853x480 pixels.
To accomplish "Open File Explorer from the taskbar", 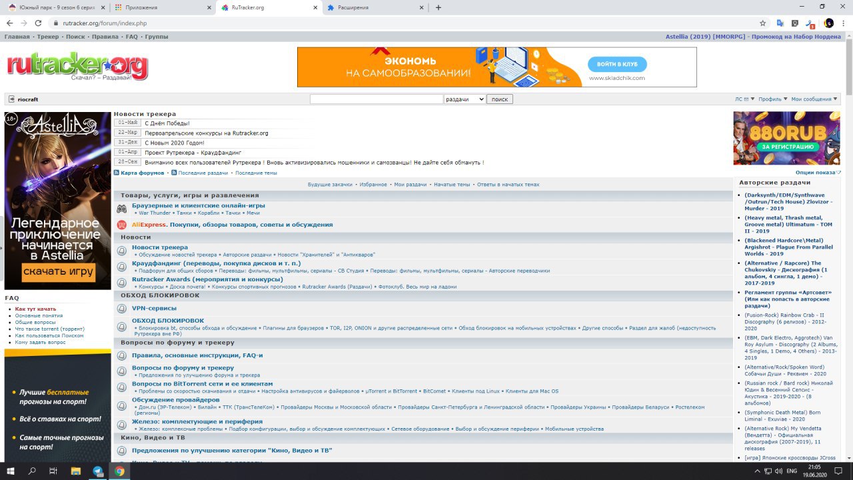I will coord(75,471).
